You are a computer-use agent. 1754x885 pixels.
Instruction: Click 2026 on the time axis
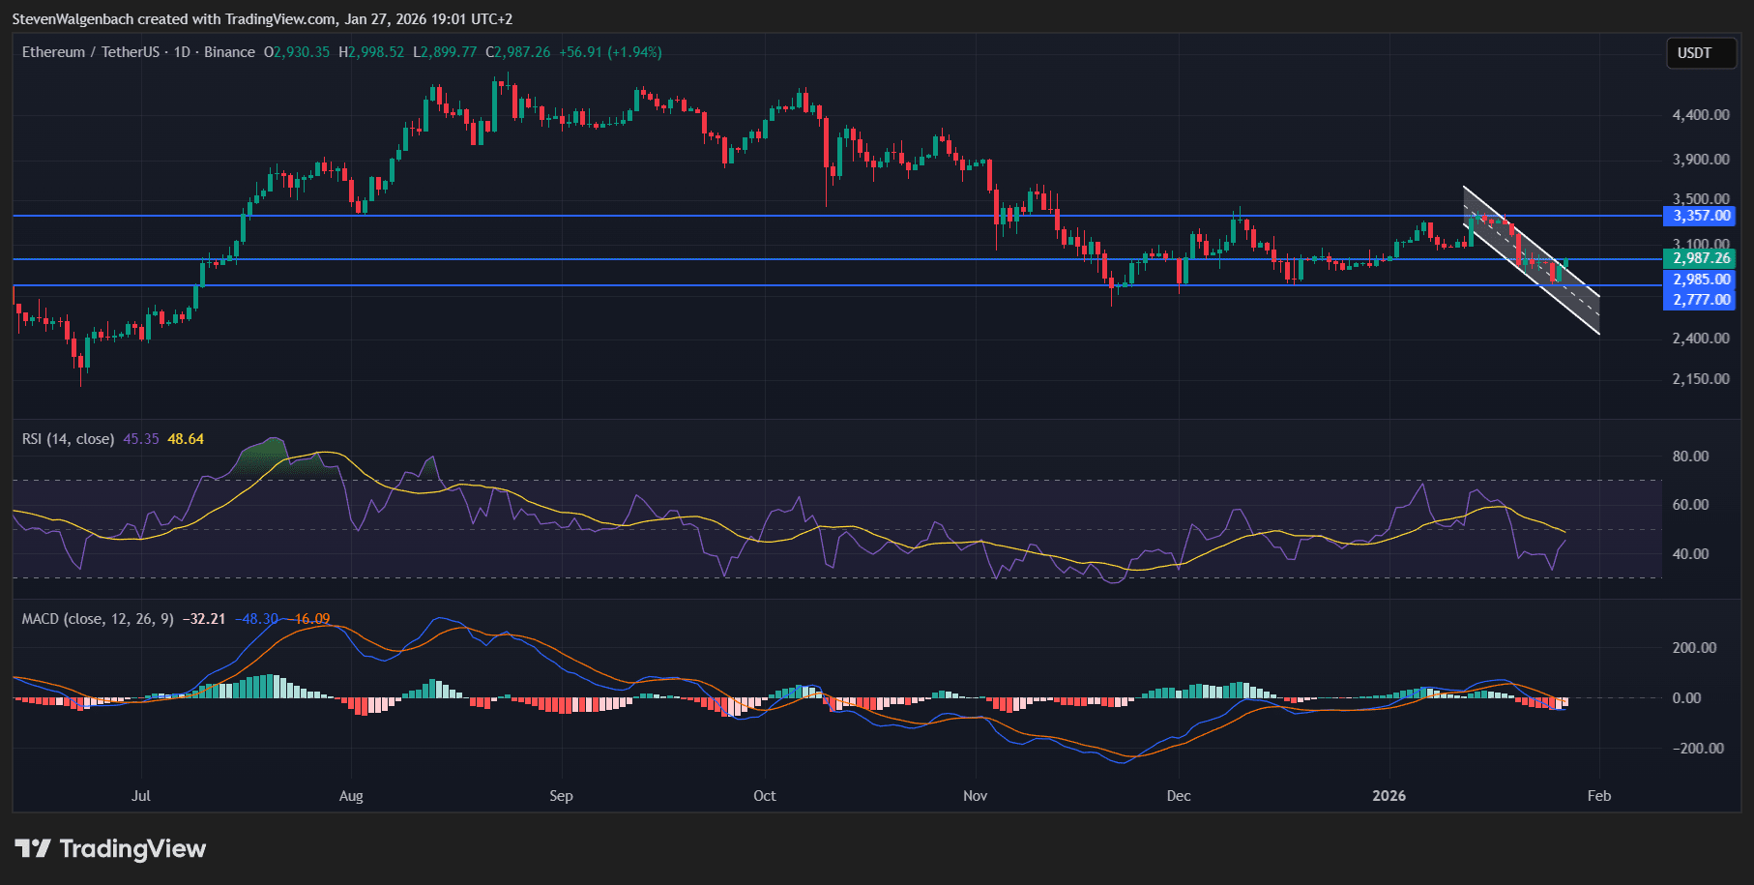click(1389, 795)
